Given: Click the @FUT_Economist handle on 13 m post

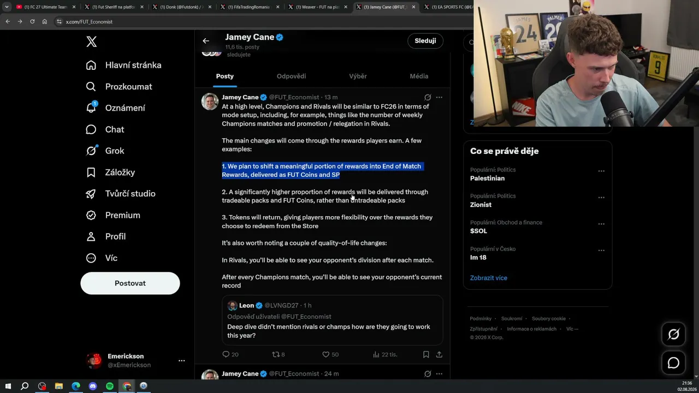Looking at the screenshot, I should click(294, 97).
